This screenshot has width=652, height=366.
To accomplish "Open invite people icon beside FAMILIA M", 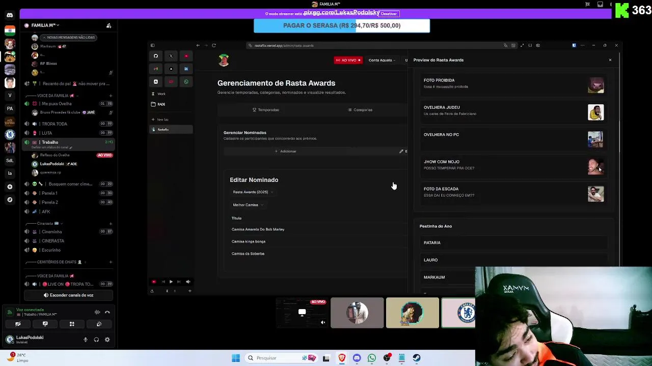I will click(108, 25).
